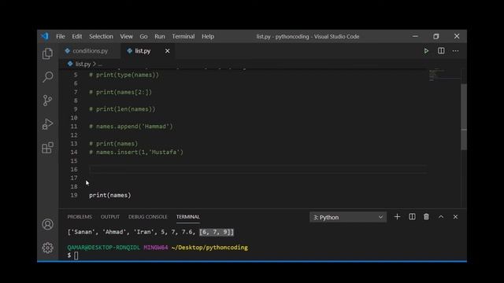Click QAMAR@DESKTOP-RDNQIDL in terminal prompt

pos(103,248)
